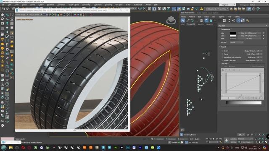Toggle Slate Parameter Editor panel icon
Screen dimensions: 269x151
(243, 21)
